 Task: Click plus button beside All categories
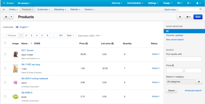click(199, 82)
